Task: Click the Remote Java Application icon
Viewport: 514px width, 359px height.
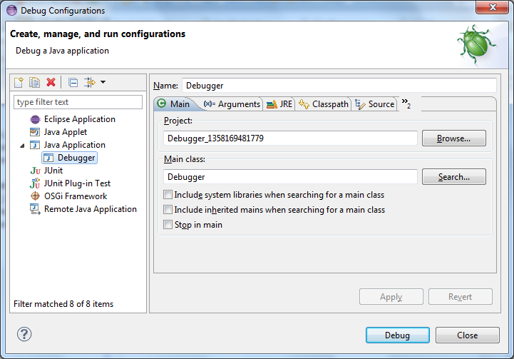Action: pyautogui.click(x=35, y=209)
